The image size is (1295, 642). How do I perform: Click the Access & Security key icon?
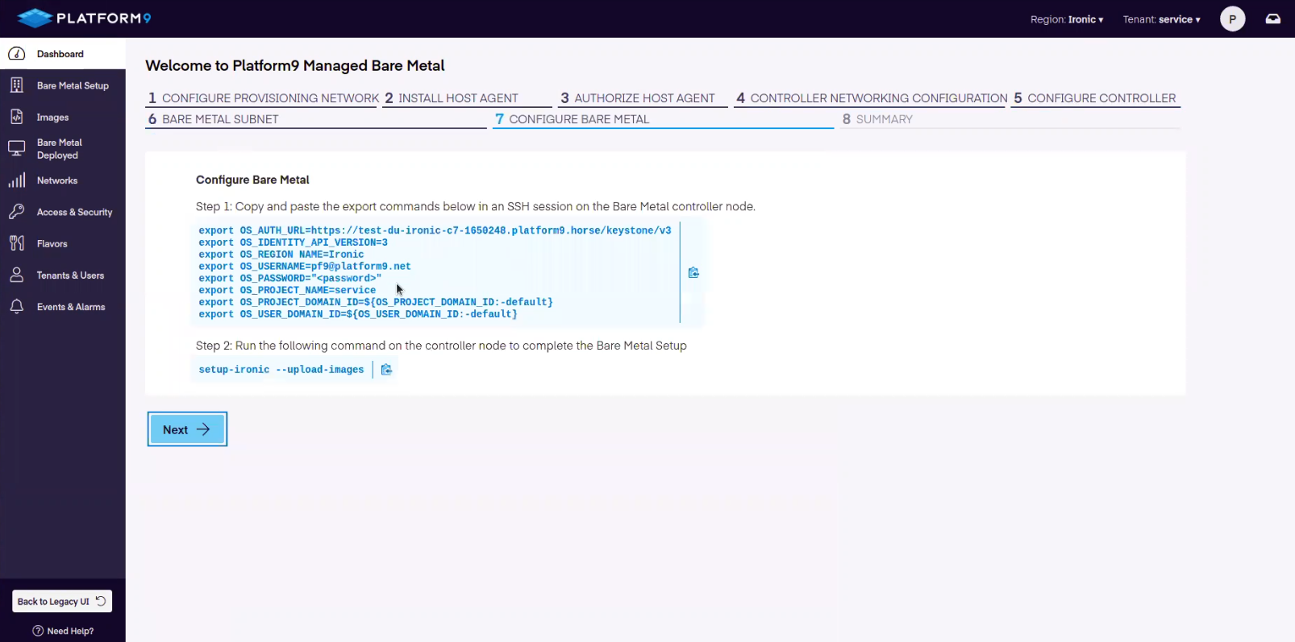click(16, 212)
